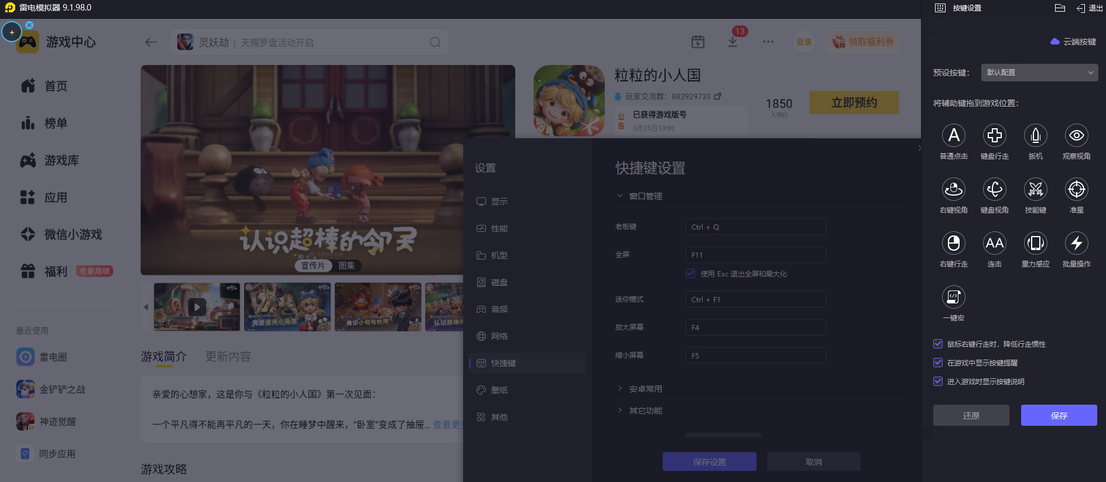Select the 准星 crosshair icon

pyautogui.click(x=1076, y=189)
